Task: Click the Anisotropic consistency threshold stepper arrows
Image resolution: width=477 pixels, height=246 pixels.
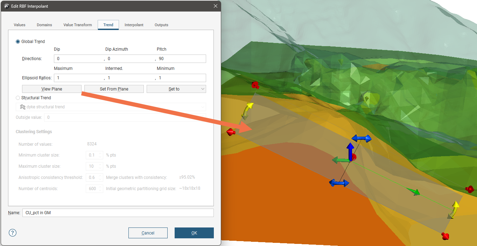Action: pos(101,178)
